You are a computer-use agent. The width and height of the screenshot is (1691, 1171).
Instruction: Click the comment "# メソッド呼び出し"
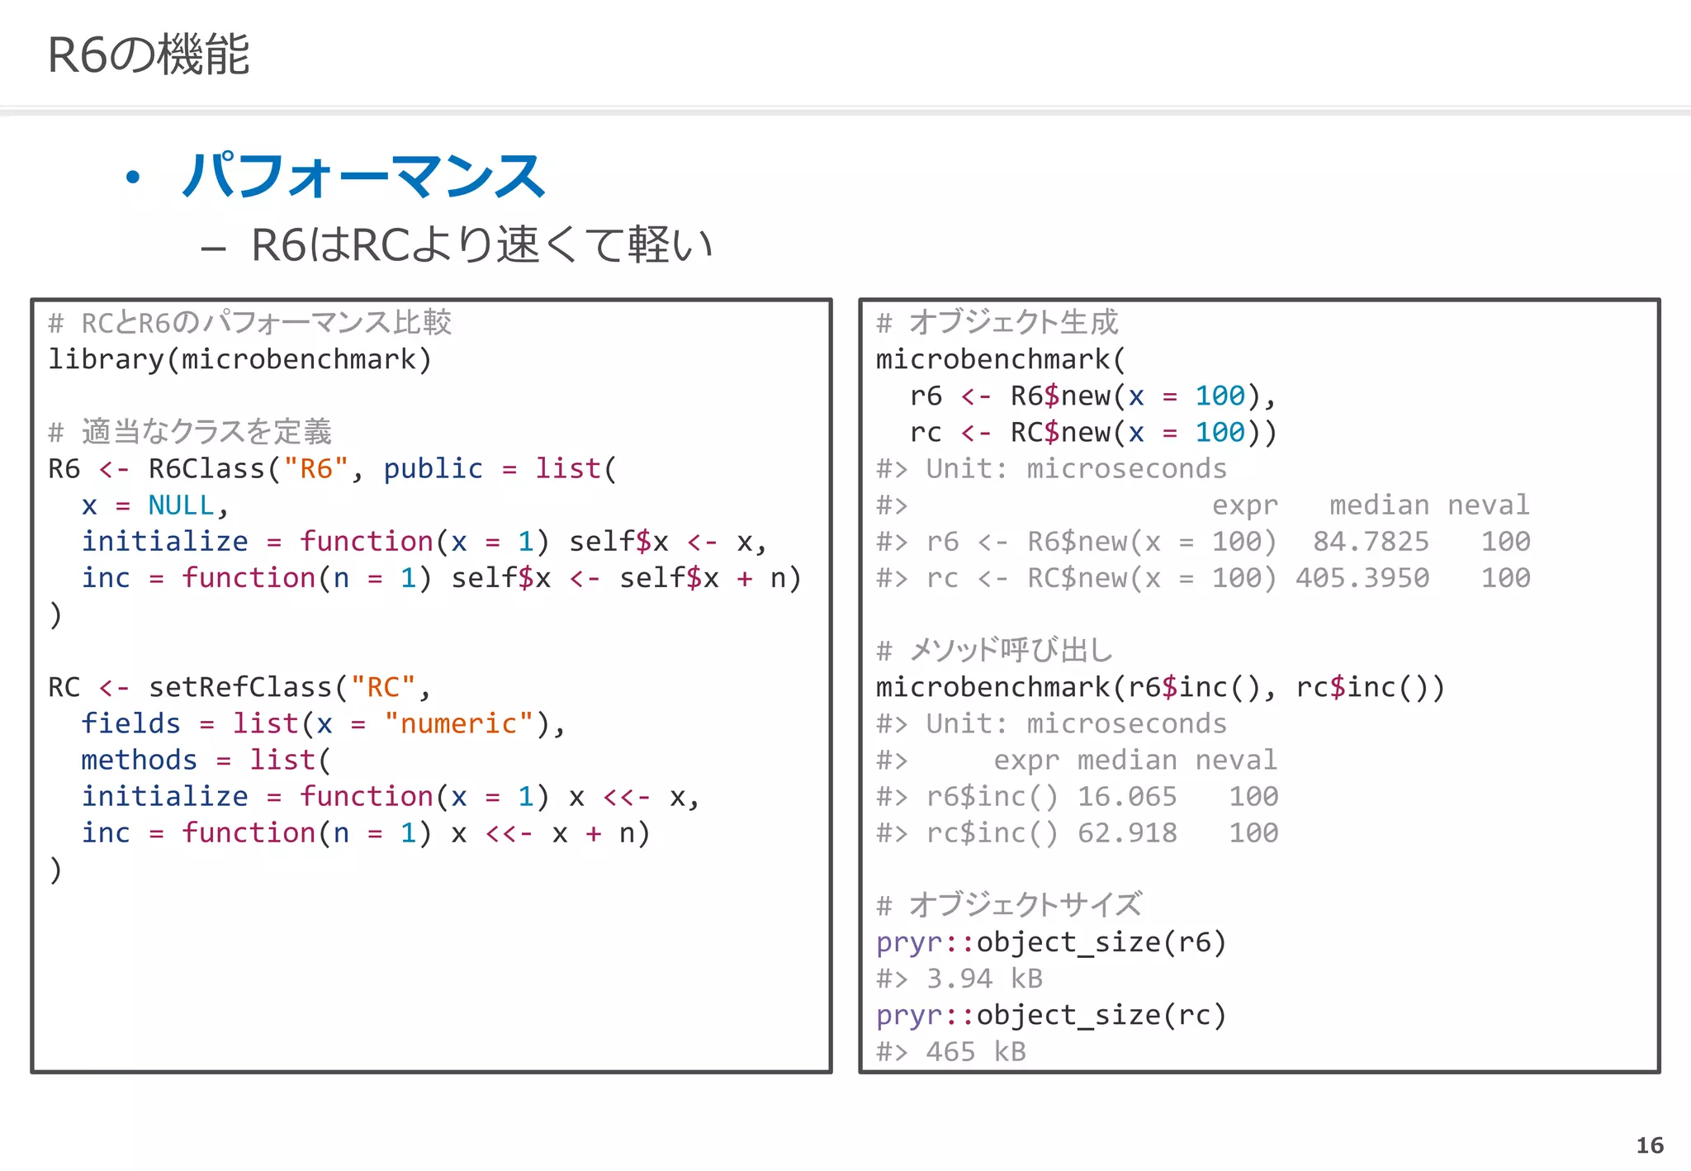(994, 650)
